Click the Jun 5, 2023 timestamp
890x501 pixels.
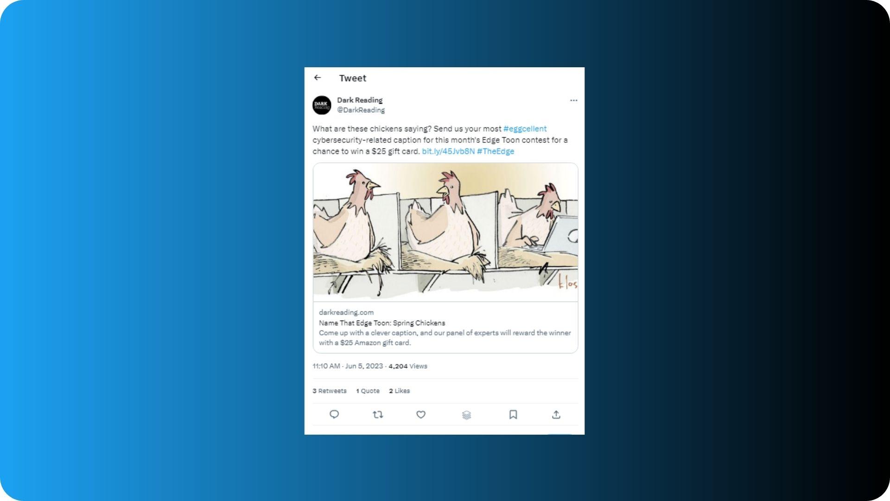click(364, 366)
